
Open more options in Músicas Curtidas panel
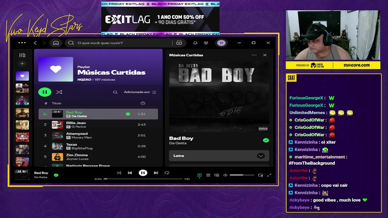[x=254, y=55]
